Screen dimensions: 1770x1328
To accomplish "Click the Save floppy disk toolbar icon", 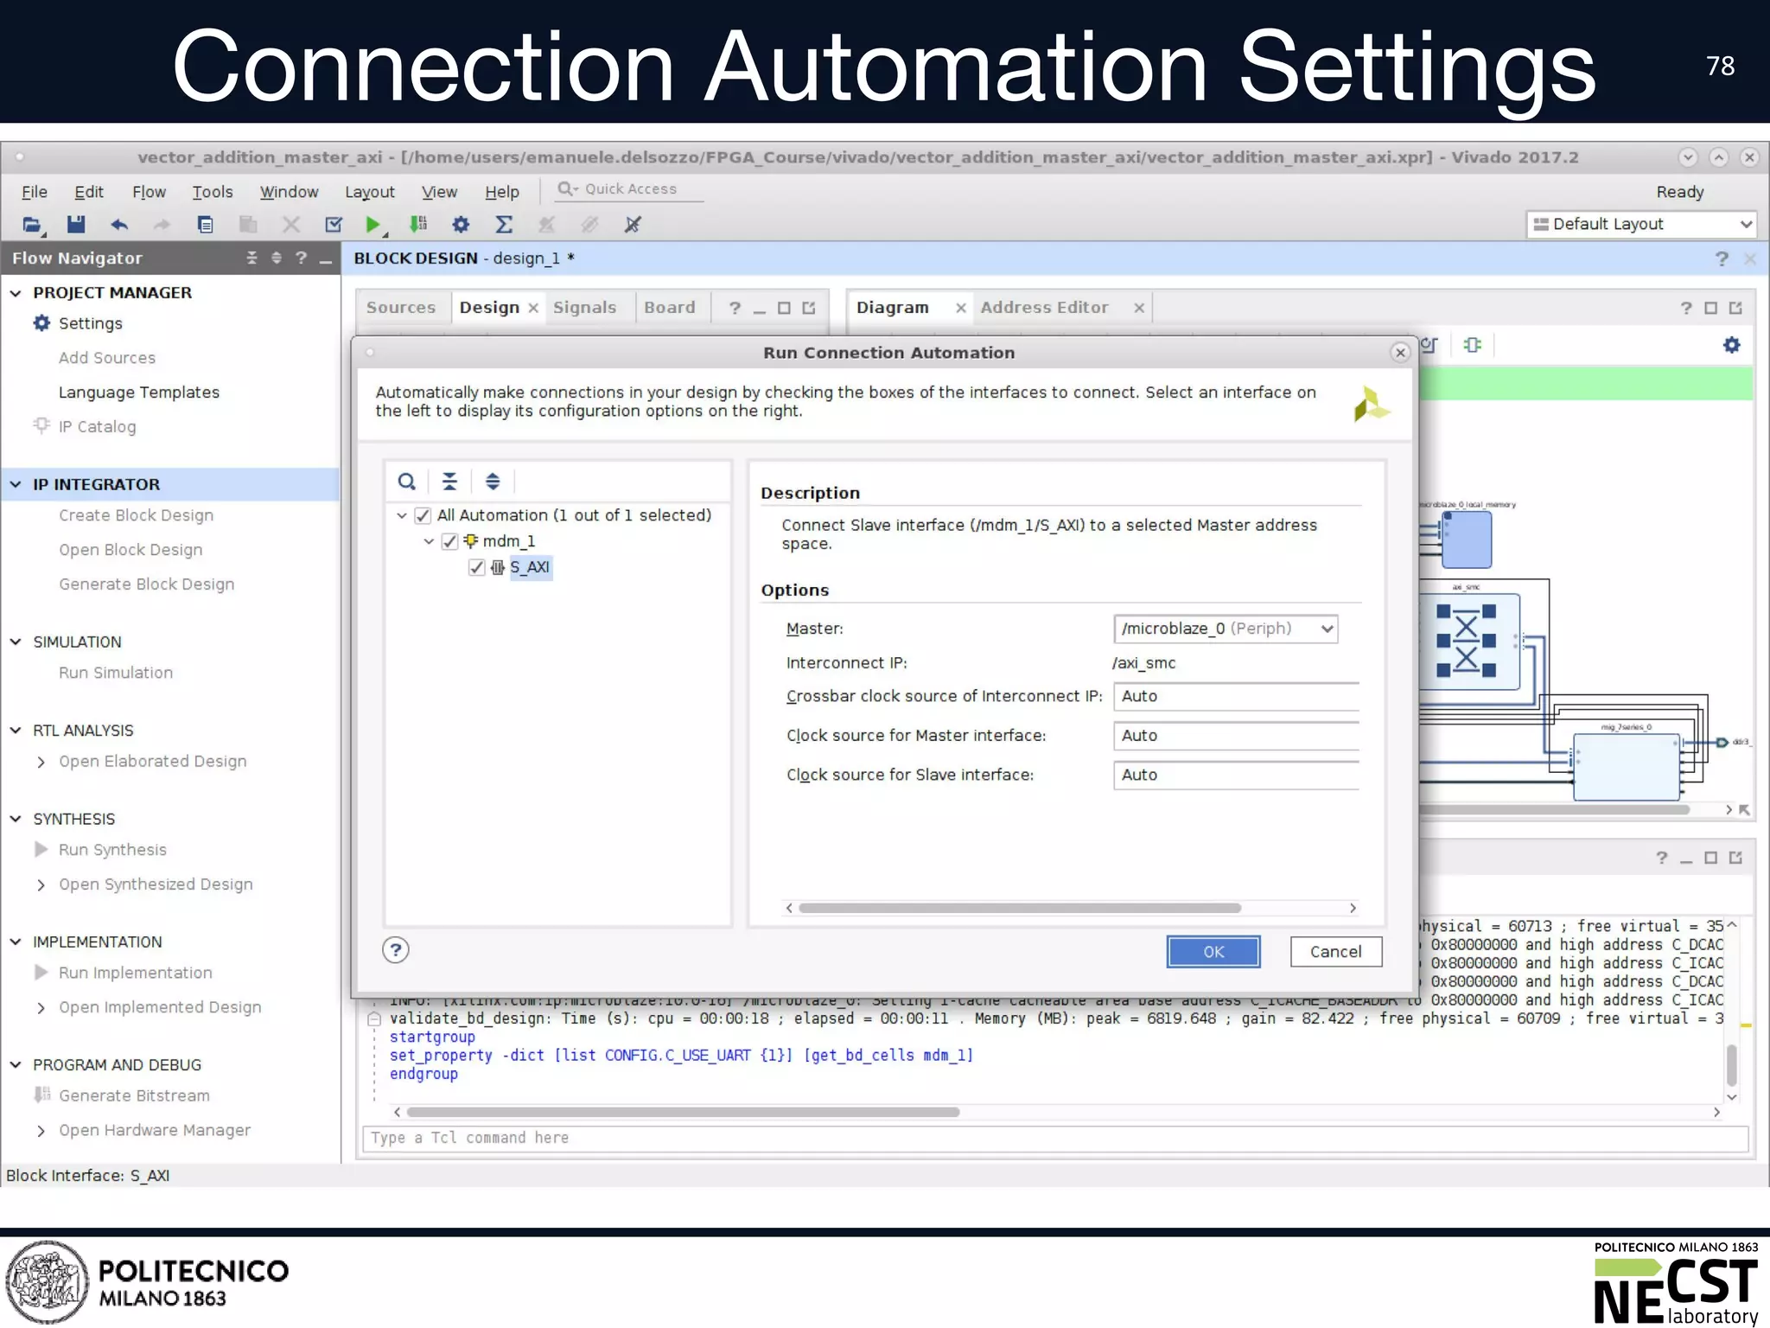I will (76, 225).
